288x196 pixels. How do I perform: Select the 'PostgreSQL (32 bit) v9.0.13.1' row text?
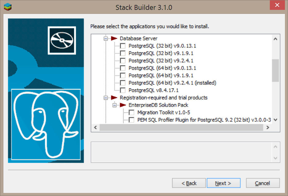162,46
